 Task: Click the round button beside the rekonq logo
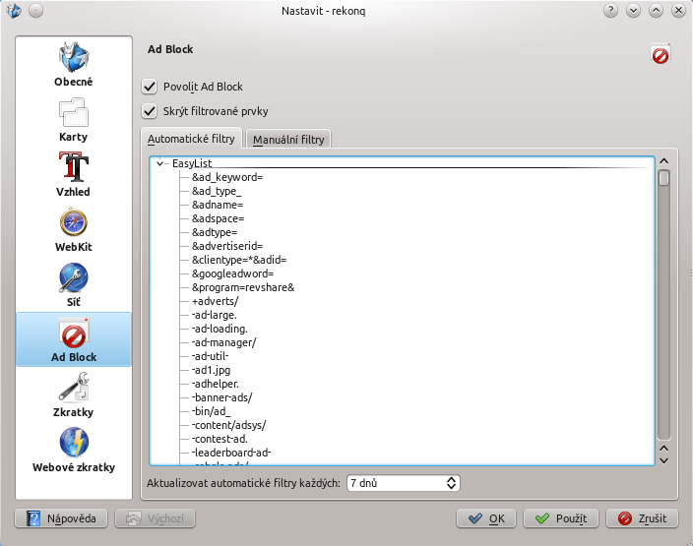tap(35, 10)
